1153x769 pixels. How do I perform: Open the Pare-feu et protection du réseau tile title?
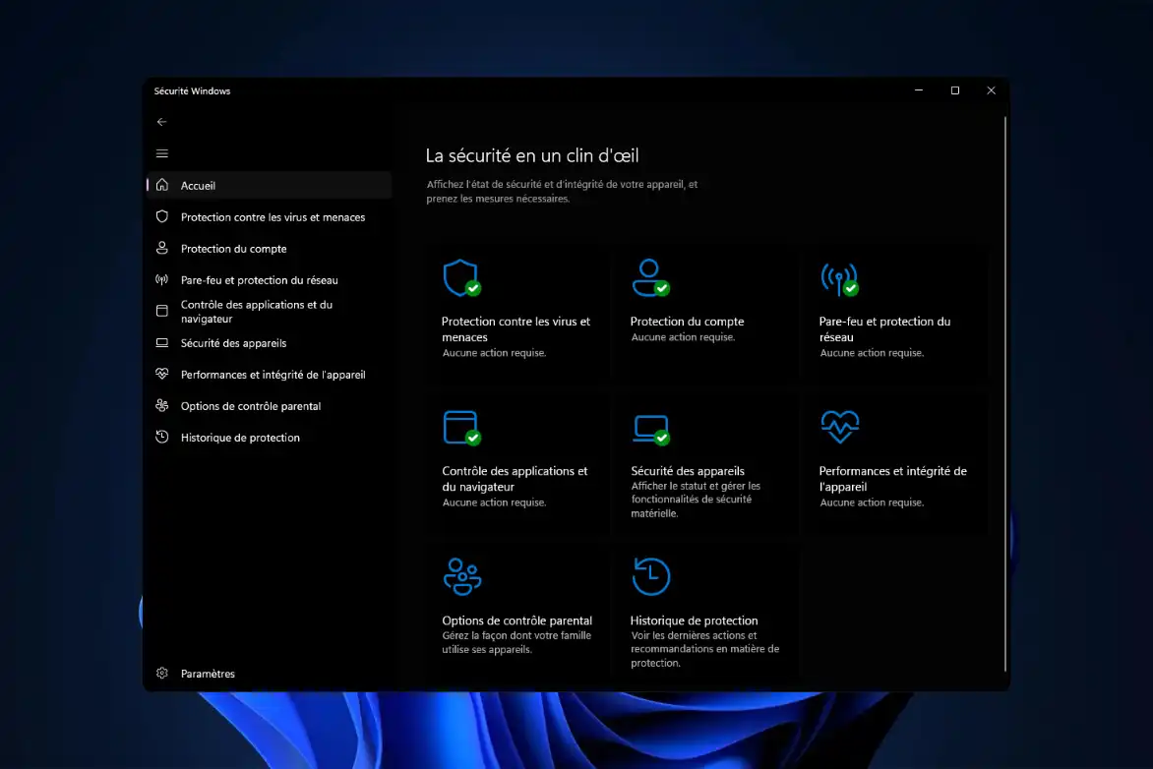click(884, 329)
